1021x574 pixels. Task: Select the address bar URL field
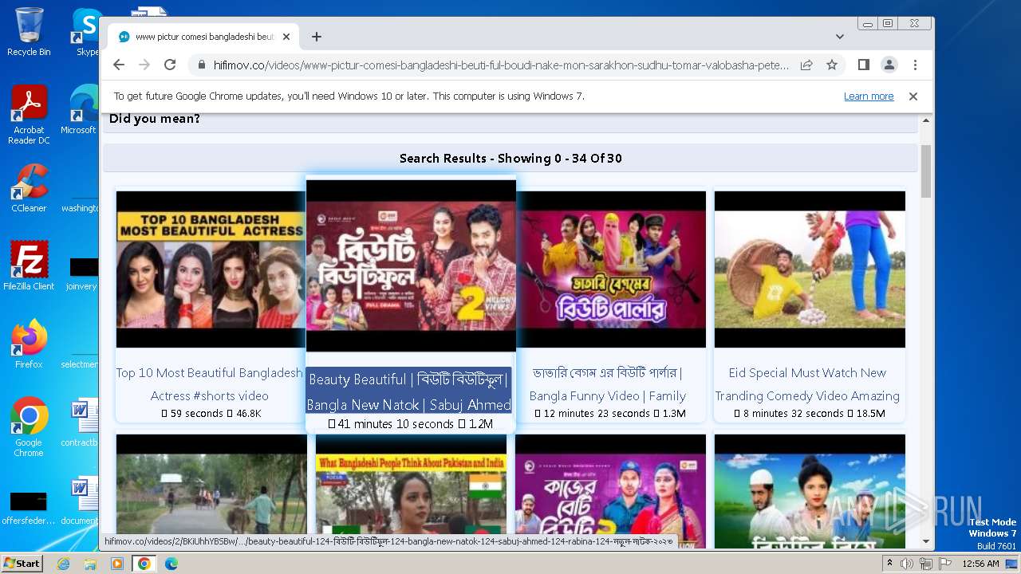coord(501,65)
